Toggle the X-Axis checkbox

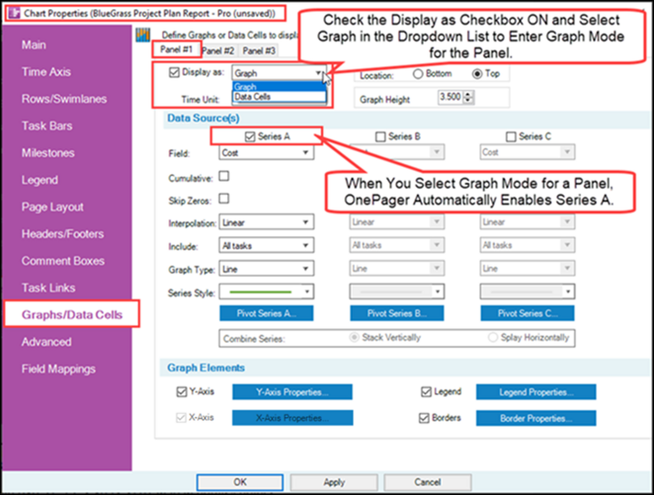(x=181, y=417)
